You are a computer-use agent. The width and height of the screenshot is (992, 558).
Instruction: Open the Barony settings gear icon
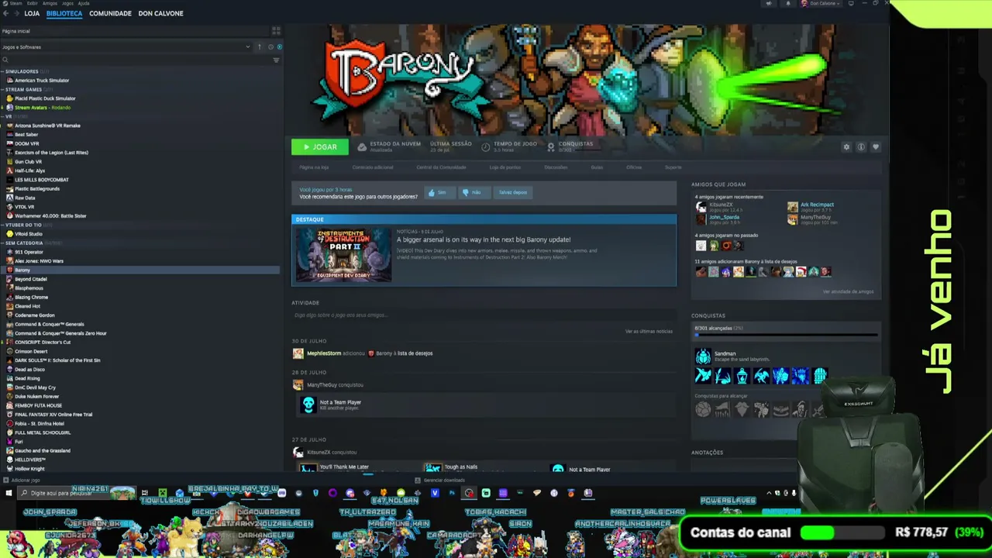pyautogui.click(x=846, y=146)
